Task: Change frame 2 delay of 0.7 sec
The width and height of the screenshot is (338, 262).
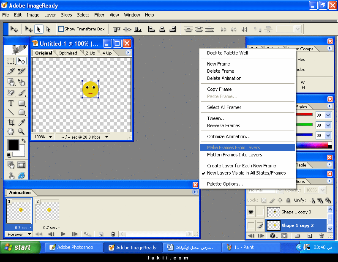Action: point(51,227)
